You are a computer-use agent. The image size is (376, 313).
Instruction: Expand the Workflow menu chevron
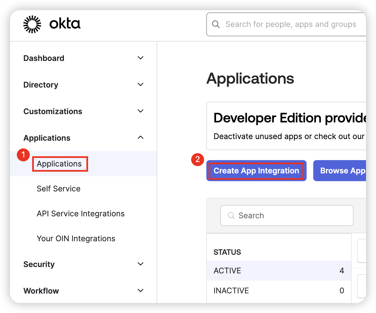coord(141,291)
